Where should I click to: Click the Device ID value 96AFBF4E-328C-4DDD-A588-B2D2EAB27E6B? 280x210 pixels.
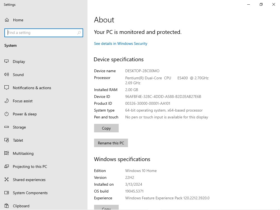coord(163,97)
